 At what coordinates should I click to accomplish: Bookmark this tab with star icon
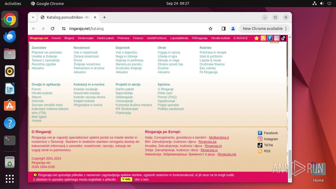(211, 29)
